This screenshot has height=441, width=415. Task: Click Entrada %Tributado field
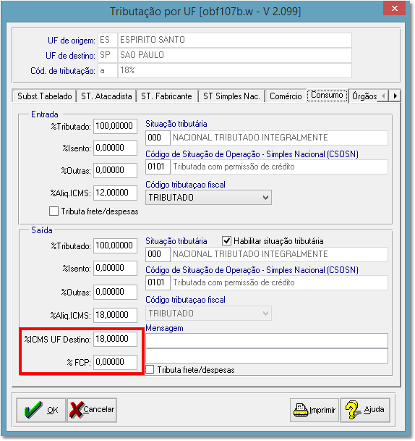coord(115,126)
